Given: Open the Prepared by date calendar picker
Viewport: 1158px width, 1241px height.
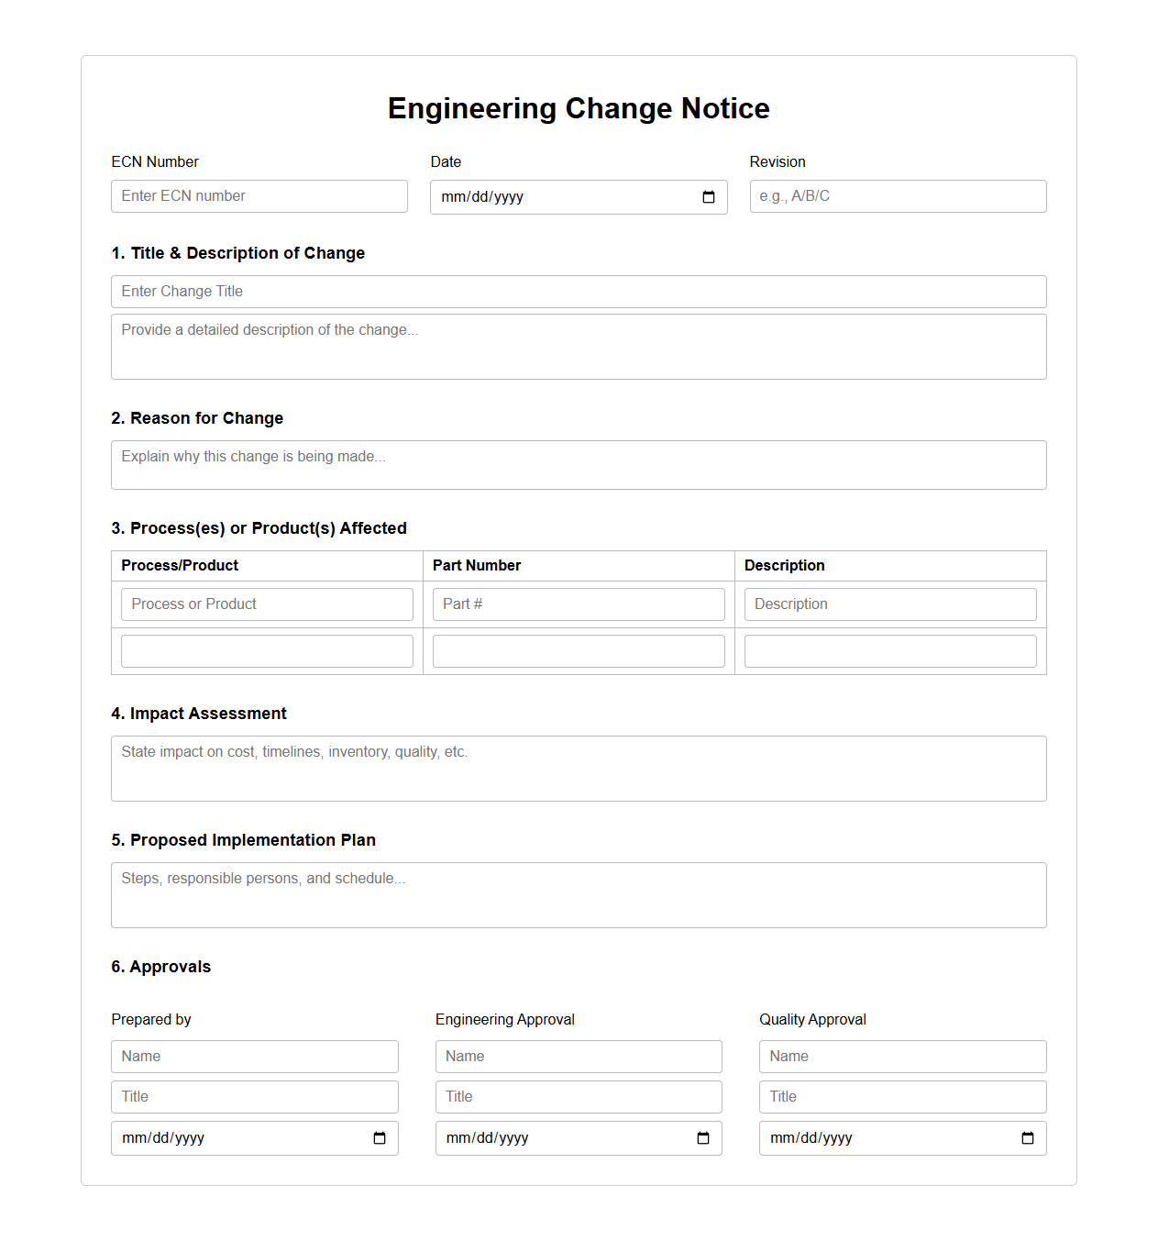Looking at the screenshot, I should tap(380, 1137).
